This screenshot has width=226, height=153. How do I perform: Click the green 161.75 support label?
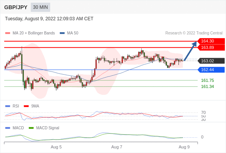(x=207, y=80)
